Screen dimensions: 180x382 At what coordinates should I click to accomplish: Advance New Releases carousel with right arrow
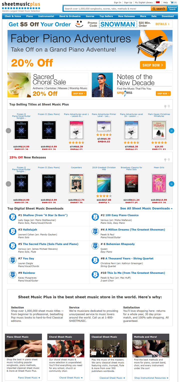171,184
